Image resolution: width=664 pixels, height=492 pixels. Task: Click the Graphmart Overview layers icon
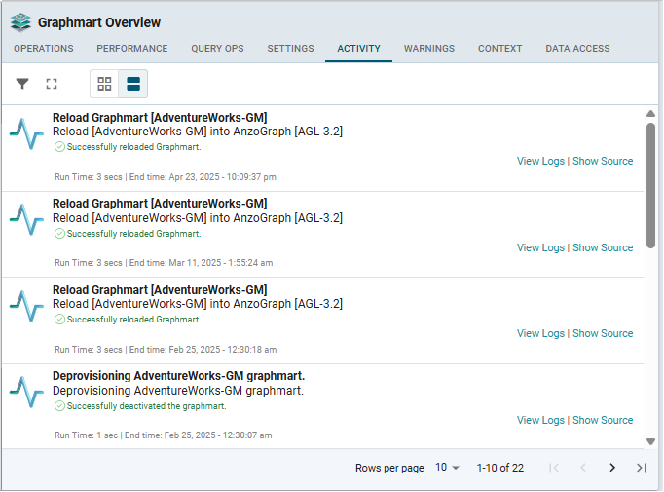point(20,22)
